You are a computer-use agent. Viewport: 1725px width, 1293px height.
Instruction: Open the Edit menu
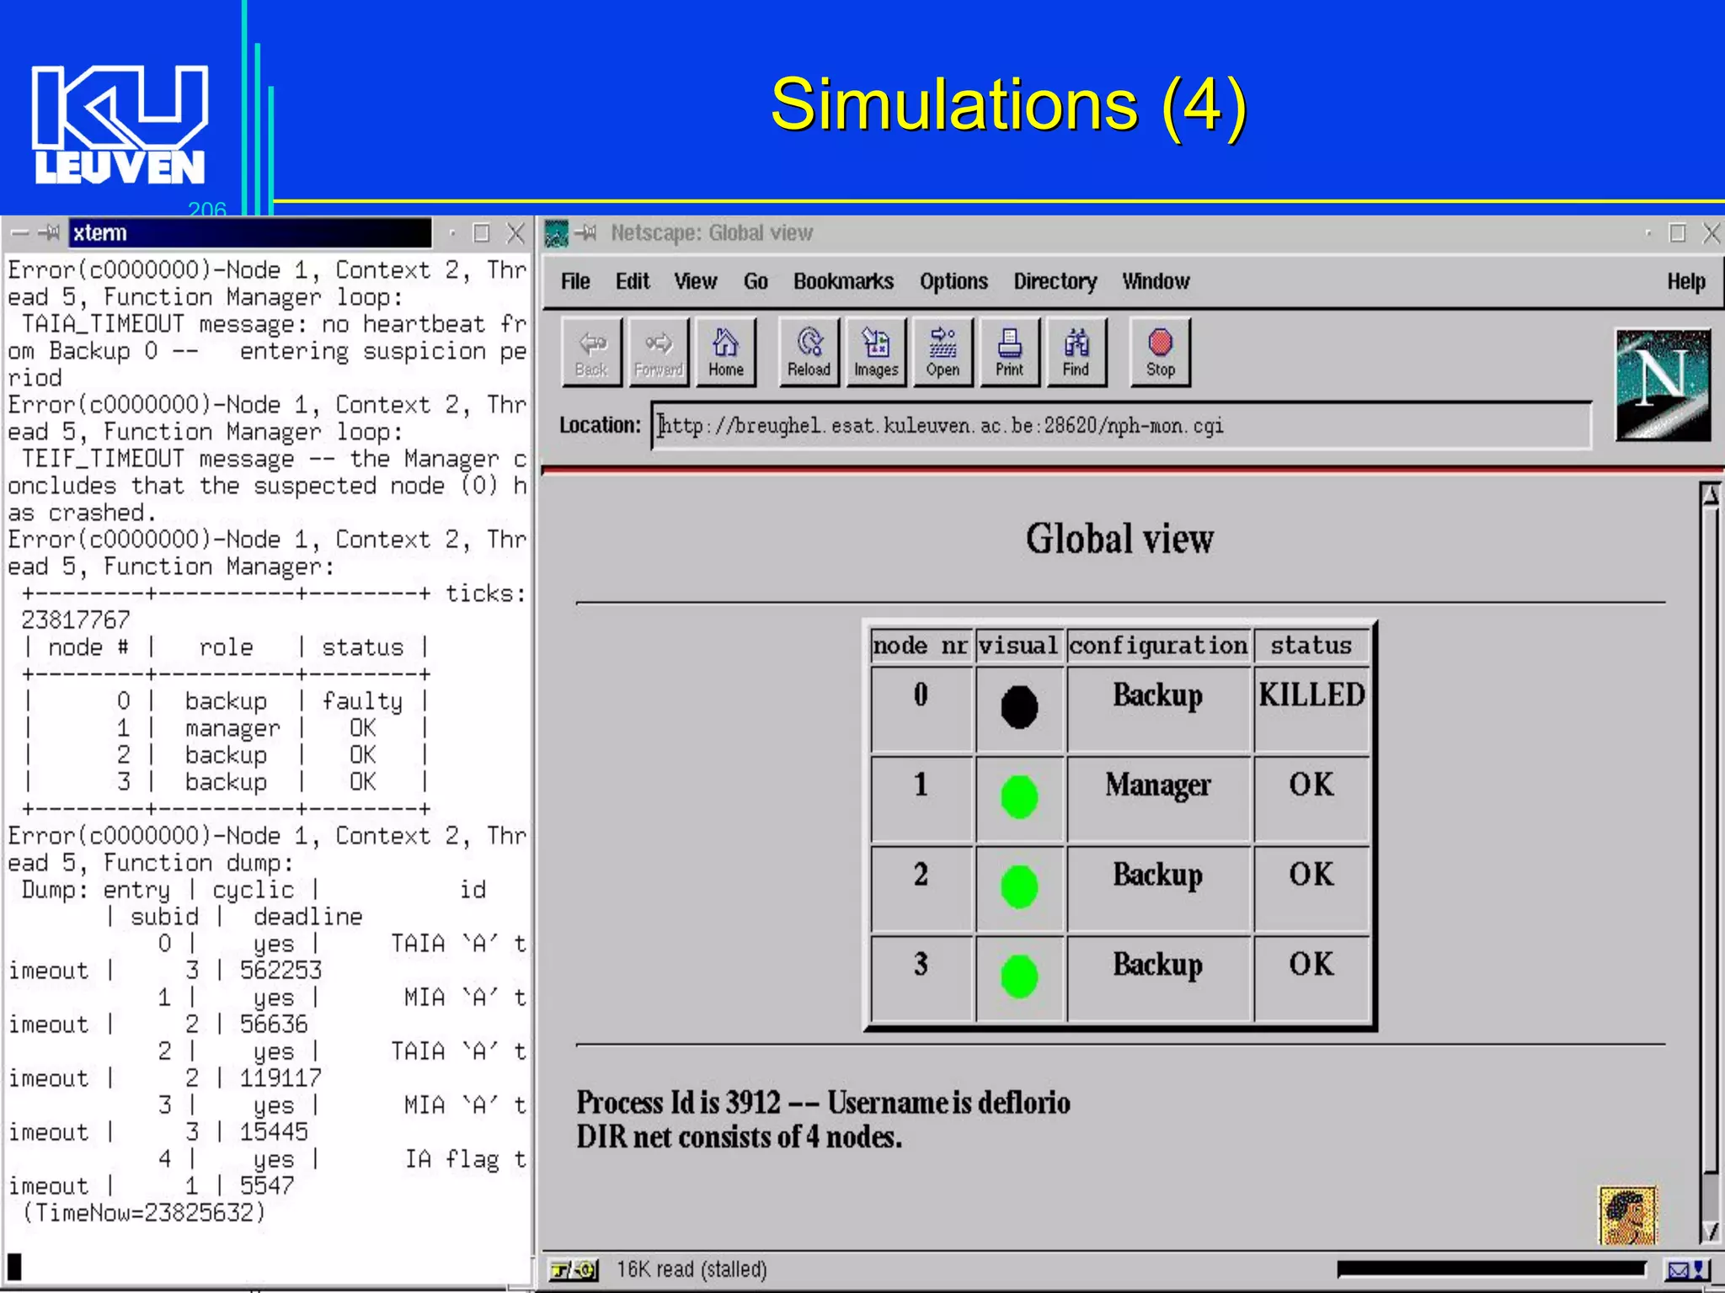tap(633, 281)
